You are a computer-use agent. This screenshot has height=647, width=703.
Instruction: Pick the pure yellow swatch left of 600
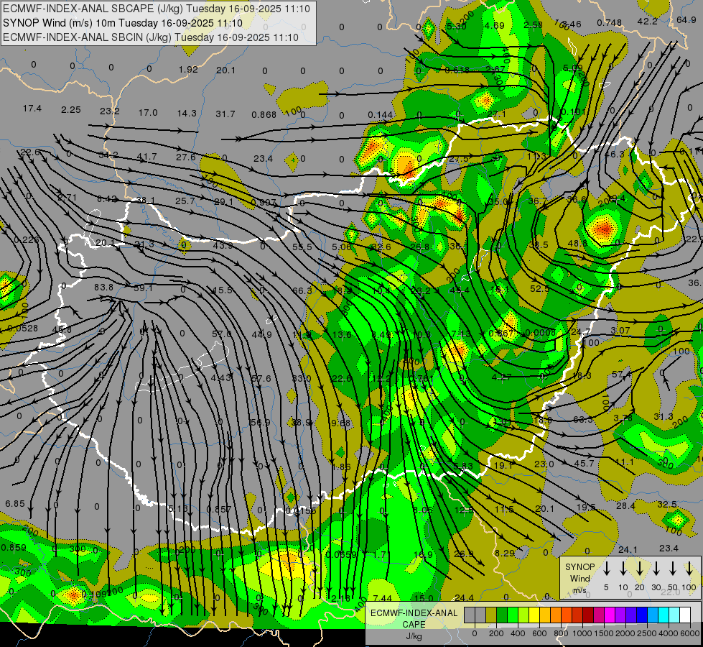(534, 615)
